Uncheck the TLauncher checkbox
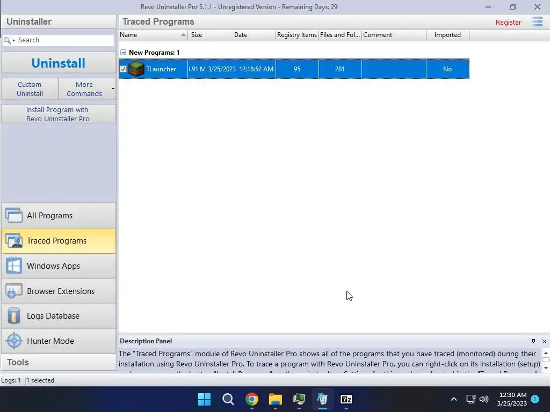This screenshot has width=550, height=412. coord(123,69)
